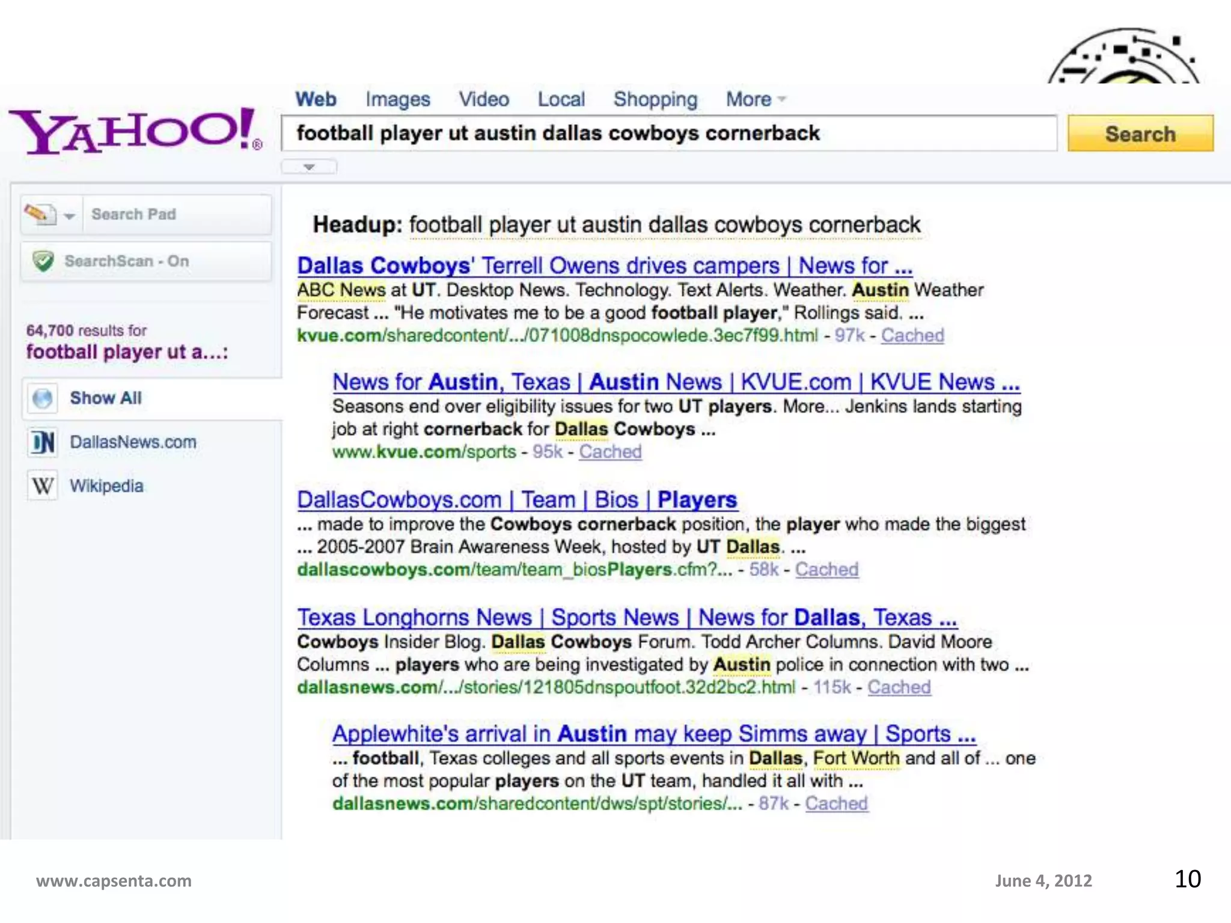The width and height of the screenshot is (1231, 923).
Task: Click the Show All globe icon
Action: click(43, 398)
